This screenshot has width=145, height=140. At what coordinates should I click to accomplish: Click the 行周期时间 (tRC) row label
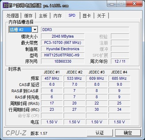click(x=24, y=110)
